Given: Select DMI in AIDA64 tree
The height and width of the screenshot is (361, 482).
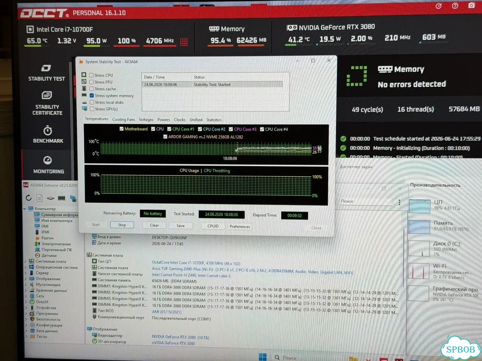Looking at the screenshot, I should click(x=42, y=226).
